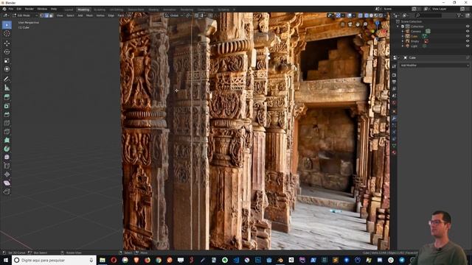The image size is (472, 265).
Task: Switch to wireframe viewport shading
Action: point(367,15)
